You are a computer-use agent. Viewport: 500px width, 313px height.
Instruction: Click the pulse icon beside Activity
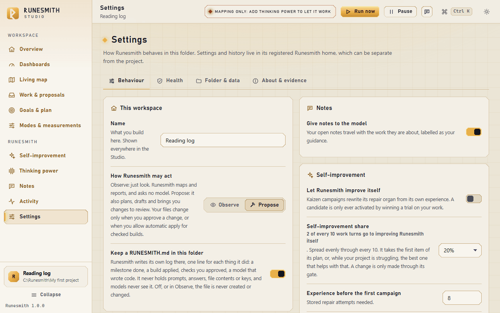tap(12, 201)
